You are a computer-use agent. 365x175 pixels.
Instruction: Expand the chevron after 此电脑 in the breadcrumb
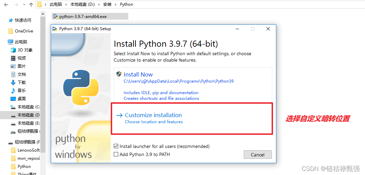pyautogui.click(x=66, y=4)
